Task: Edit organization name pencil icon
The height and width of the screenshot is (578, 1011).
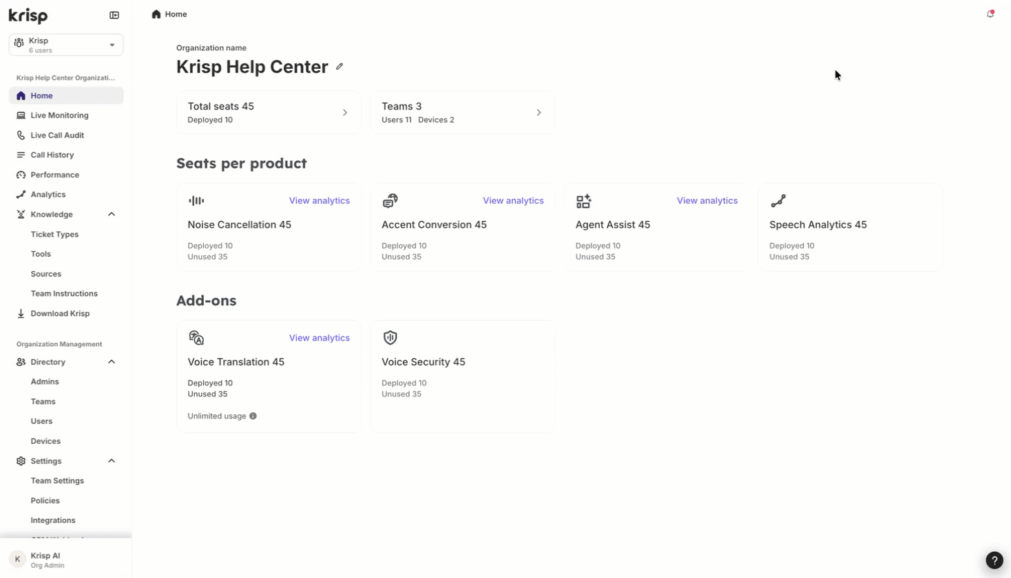Action: [x=340, y=67]
